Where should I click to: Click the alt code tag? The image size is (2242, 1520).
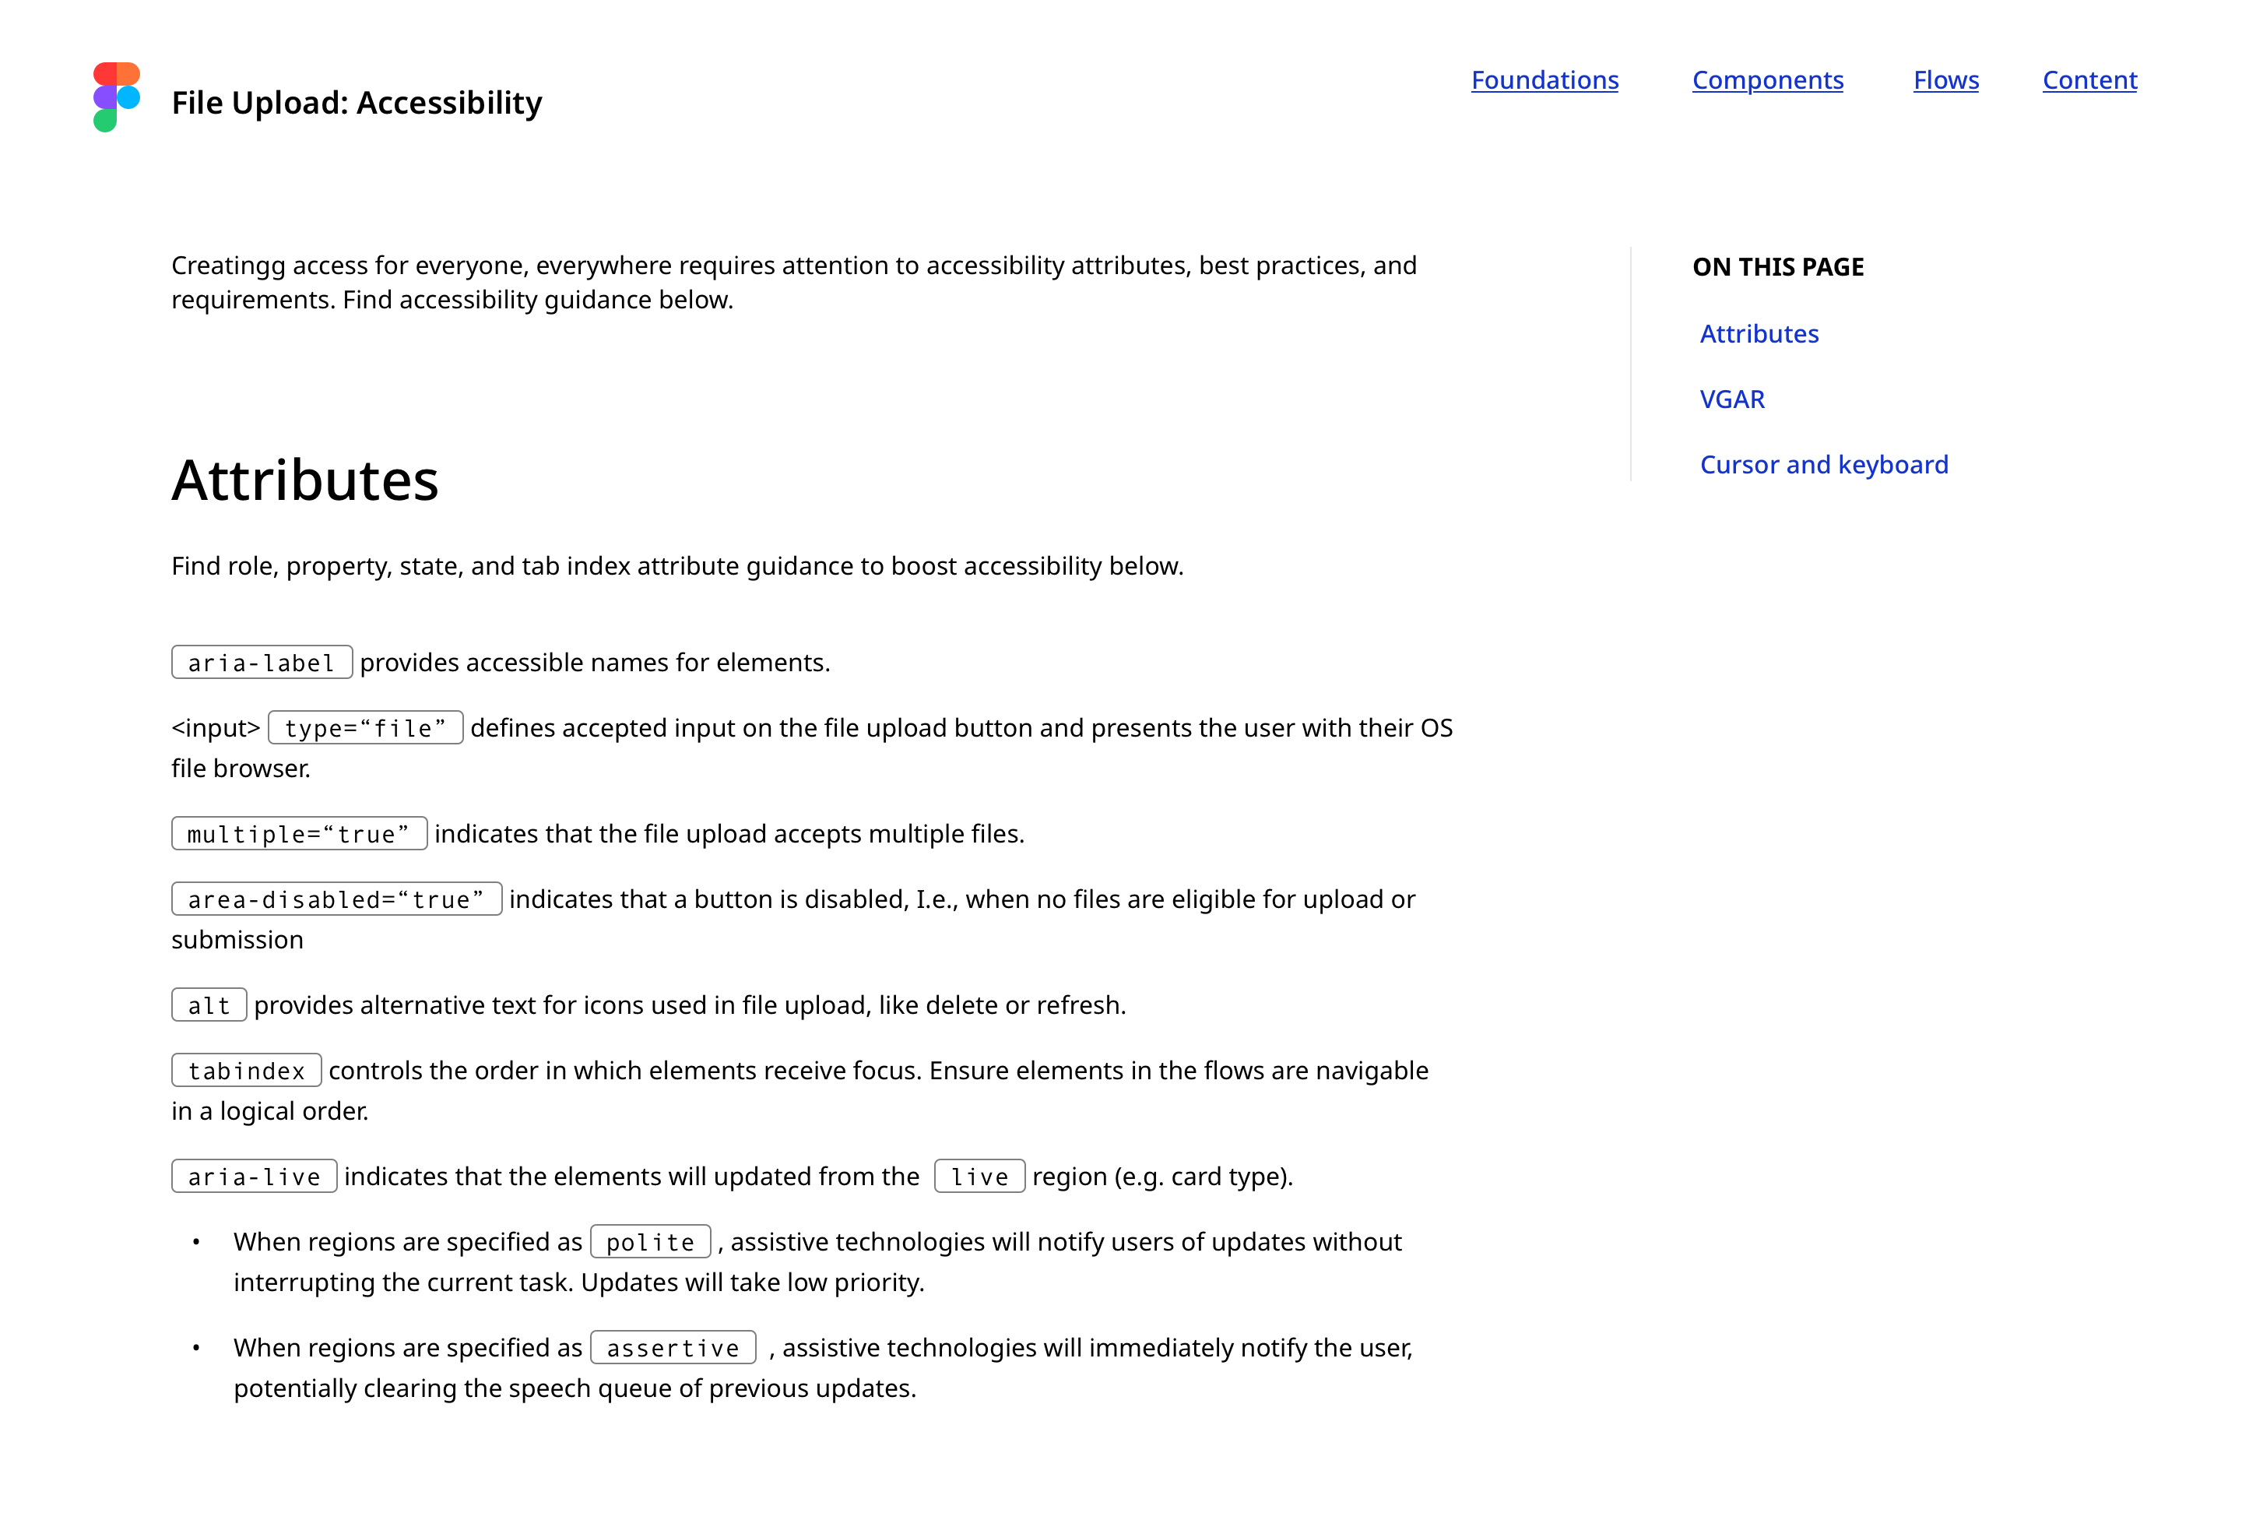(209, 1005)
